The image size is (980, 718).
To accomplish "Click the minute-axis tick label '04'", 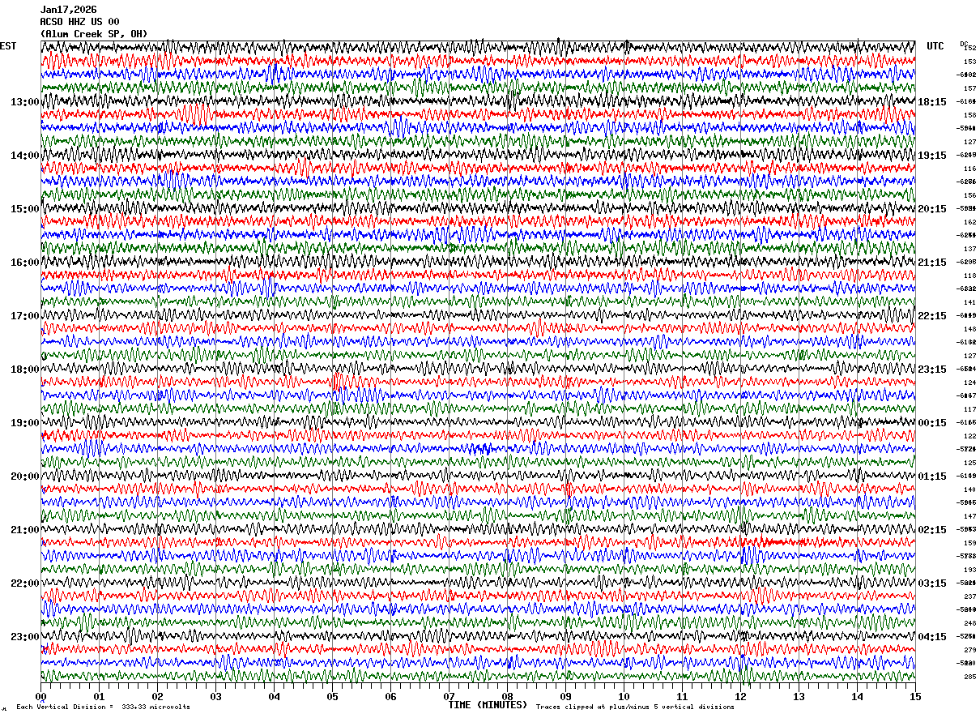I will 275,696.
